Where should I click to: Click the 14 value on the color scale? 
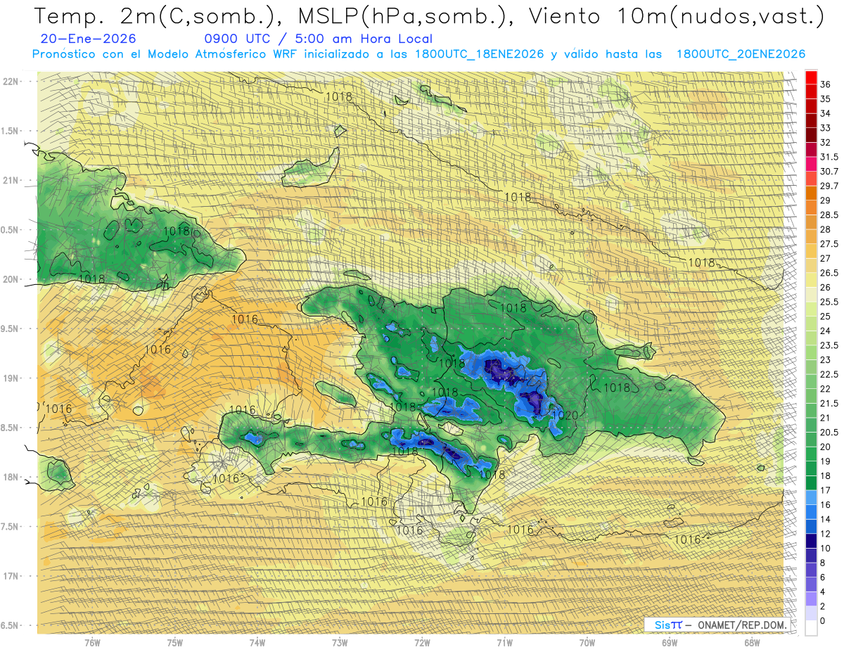pyautogui.click(x=826, y=519)
